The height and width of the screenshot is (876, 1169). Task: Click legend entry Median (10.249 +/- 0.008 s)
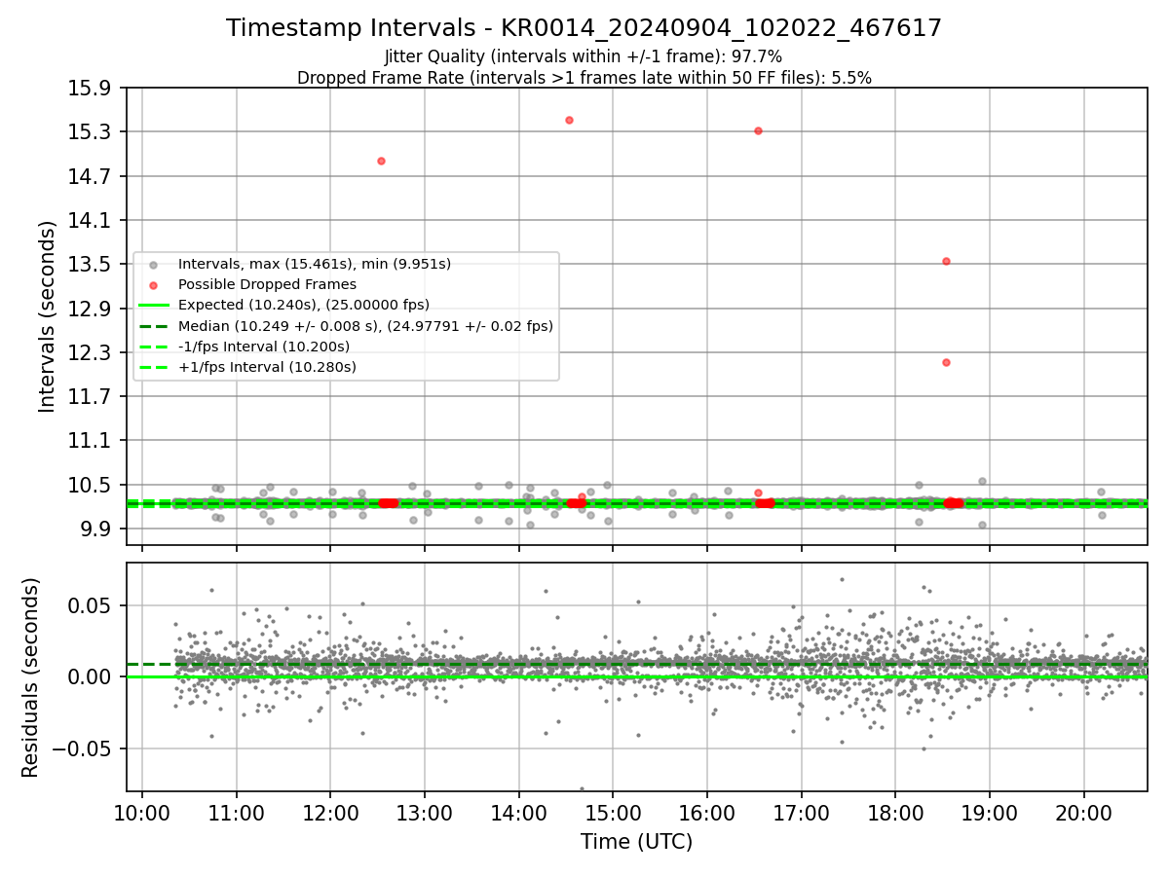[x=365, y=326]
